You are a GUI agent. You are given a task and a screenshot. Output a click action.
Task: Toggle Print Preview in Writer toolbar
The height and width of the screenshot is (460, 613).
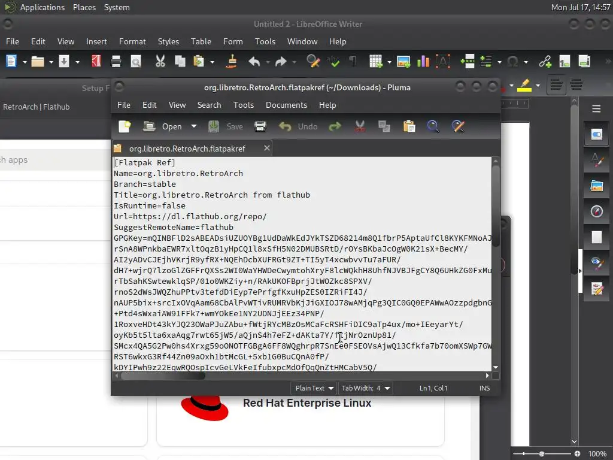pos(136,62)
